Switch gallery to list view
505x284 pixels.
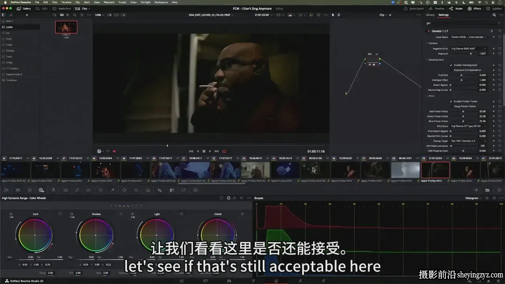[x=68, y=15]
